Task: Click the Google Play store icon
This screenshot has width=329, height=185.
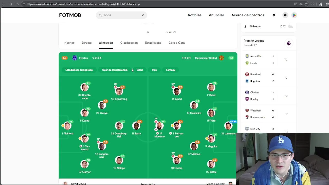Action: coord(294,15)
